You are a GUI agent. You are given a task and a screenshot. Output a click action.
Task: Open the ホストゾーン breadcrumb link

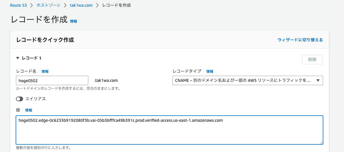pyautogui.click(x=48, y=5)
